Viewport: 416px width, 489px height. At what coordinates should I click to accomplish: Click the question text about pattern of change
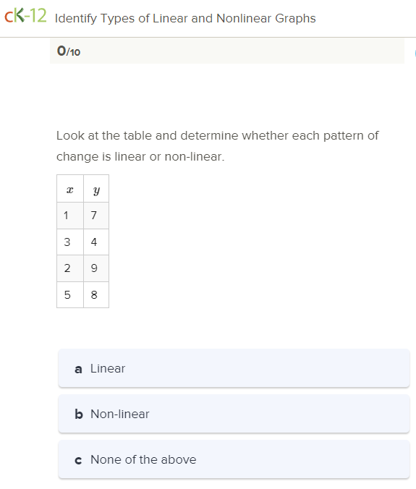(x=217, y=146)
